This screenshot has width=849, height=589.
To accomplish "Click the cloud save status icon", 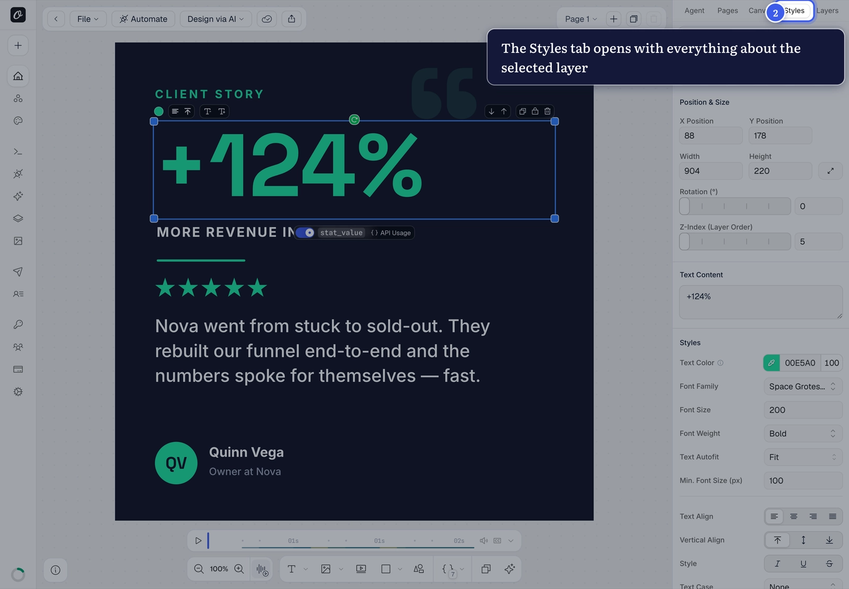I will 267,19.
